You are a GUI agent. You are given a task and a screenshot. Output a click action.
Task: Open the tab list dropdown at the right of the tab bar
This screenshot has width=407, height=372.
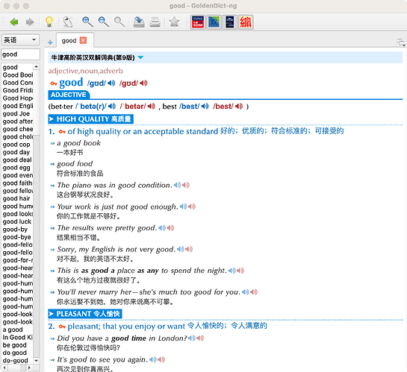[x=400, y=42]
